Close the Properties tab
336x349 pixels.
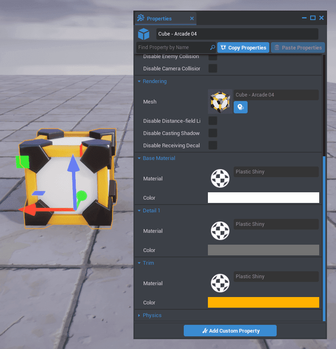pos(192,19)
